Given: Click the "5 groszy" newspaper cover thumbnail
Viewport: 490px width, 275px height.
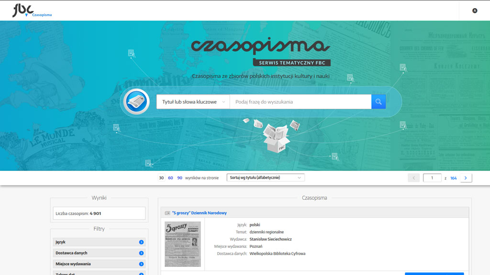Looking at the screenshot, I should pos(182,244).
